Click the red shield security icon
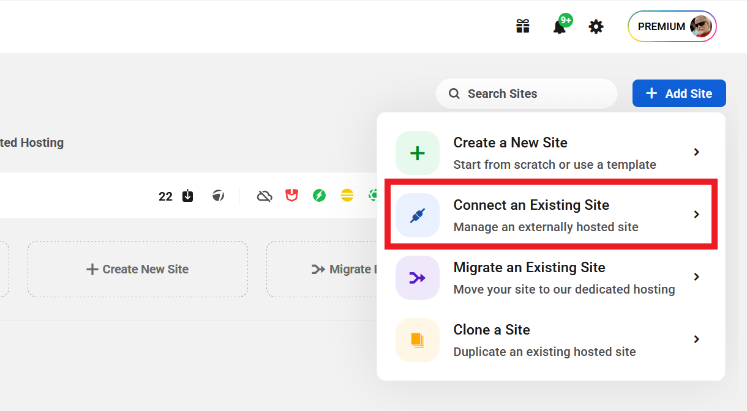The image size is (747, 411). (292, 196)
